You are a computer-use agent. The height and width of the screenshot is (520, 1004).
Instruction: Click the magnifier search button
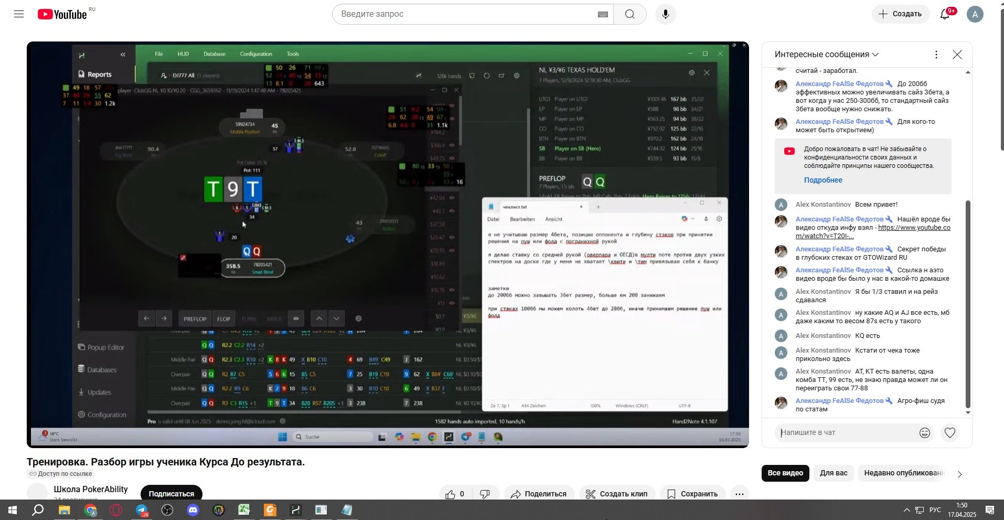[x=630, y=14]
